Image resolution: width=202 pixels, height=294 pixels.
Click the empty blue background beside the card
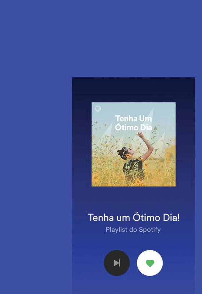pos(36,150)
